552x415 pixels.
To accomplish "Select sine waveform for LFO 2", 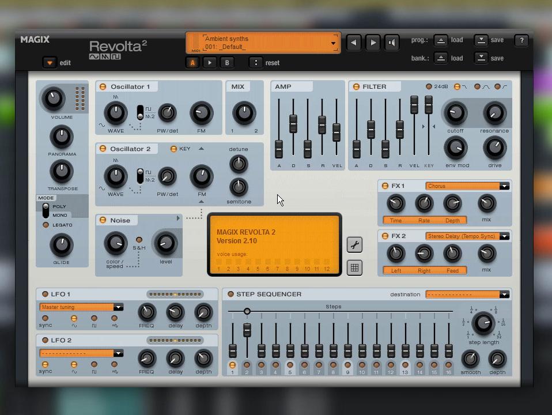I will coord(74,364).
